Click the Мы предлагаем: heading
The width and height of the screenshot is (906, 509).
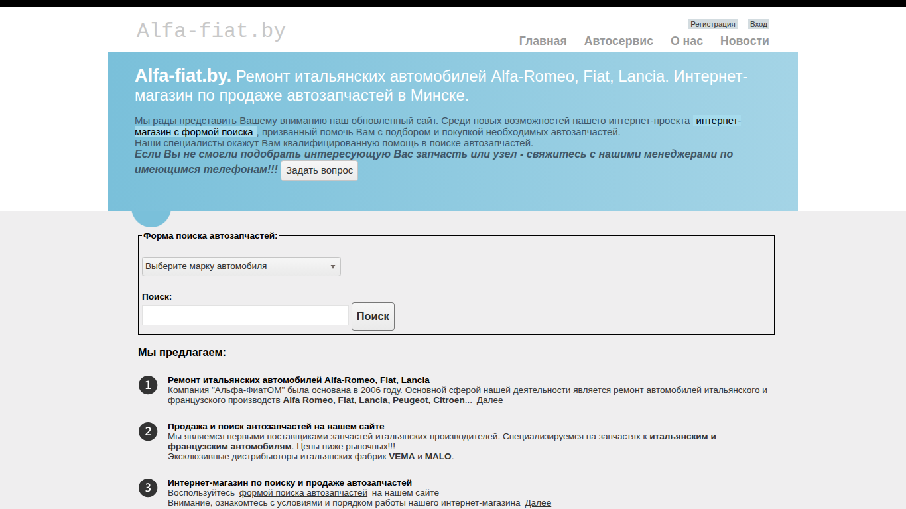point(182,353)
